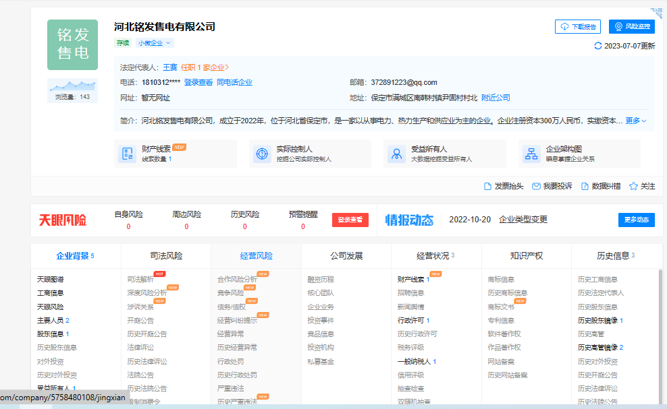Click 附近公司 link
Viewport: 667px width, 409px height.
[496, 98]
